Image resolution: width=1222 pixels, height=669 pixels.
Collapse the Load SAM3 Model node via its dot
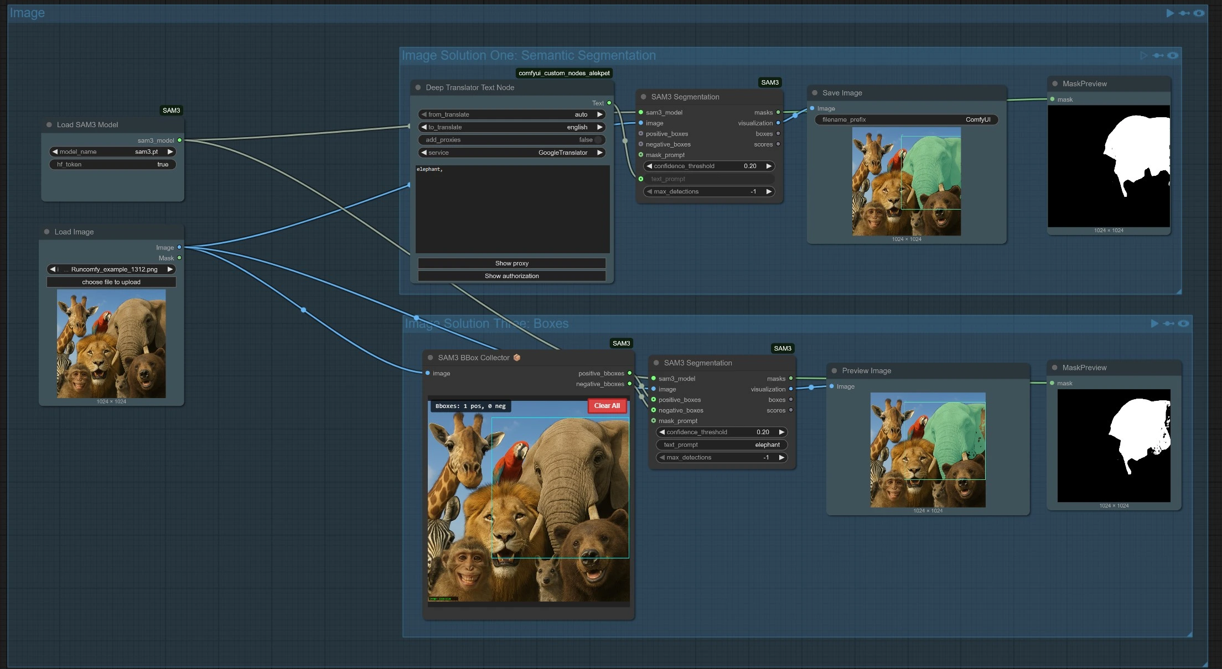pyautogui.click(x=49, y=125)
